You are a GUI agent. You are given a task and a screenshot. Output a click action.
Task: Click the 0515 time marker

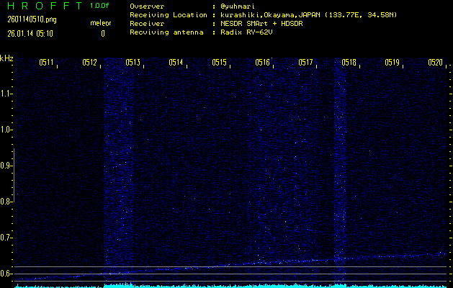click(x=219, y=63)
